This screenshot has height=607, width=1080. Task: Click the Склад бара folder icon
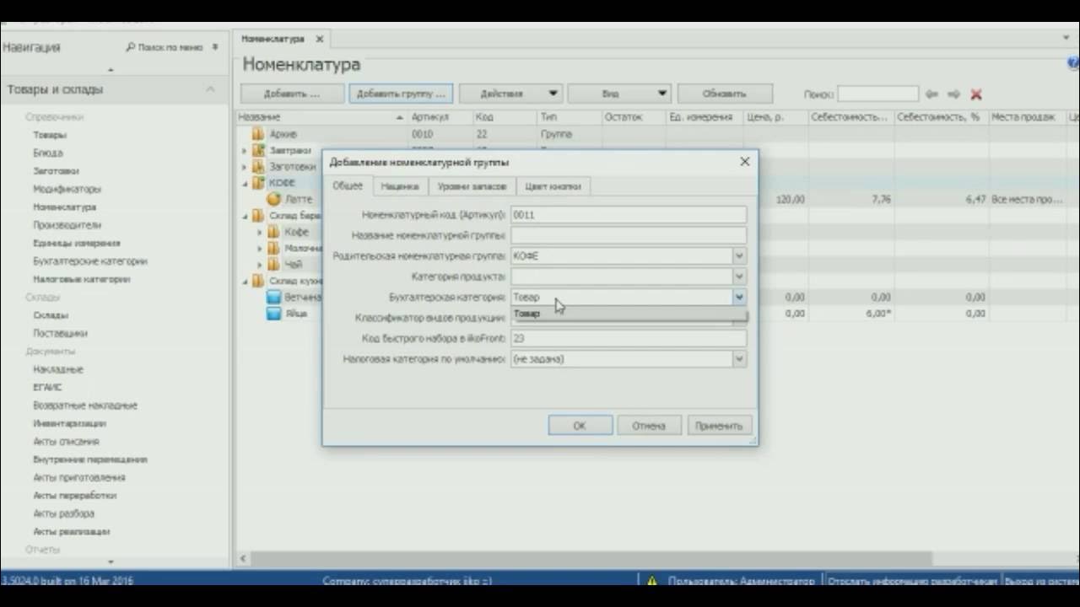(259, 216)
